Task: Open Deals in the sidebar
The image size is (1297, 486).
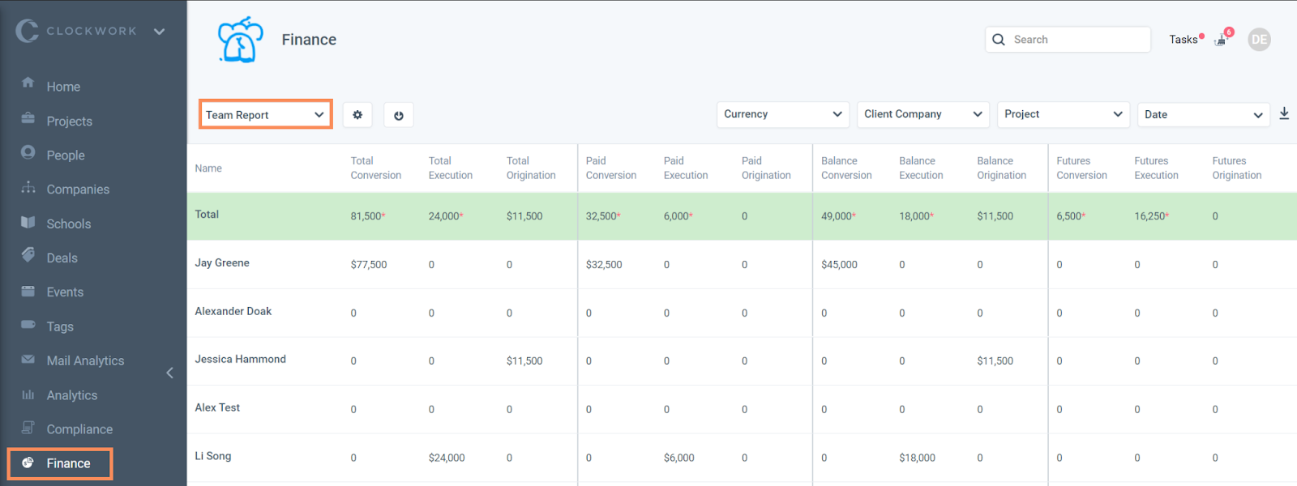Action: click(x=62, y=258)
